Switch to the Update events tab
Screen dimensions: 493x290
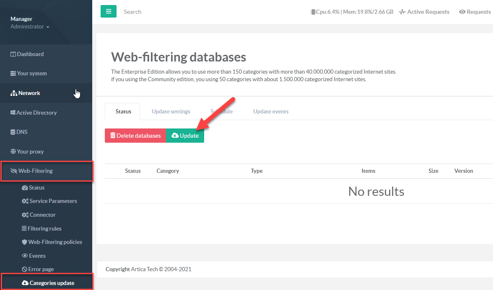(270, 111)
